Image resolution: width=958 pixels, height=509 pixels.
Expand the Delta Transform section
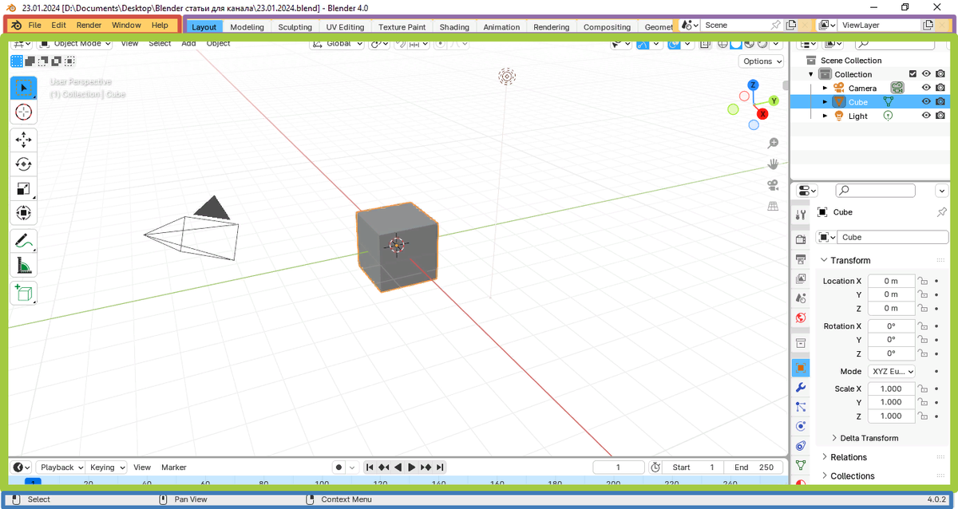pos(869,438)
